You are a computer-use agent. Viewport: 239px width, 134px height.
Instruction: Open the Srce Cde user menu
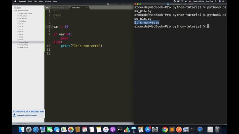point(209,1)
